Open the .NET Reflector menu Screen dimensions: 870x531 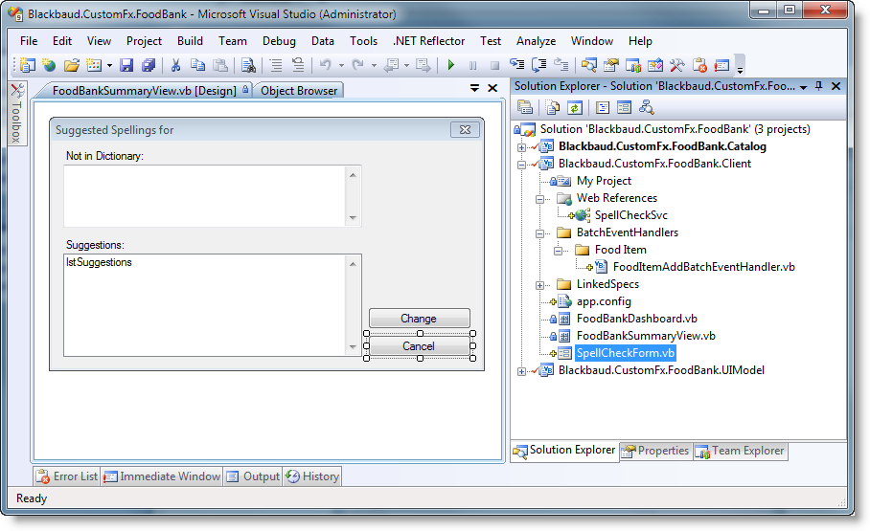tap(429, 41)
